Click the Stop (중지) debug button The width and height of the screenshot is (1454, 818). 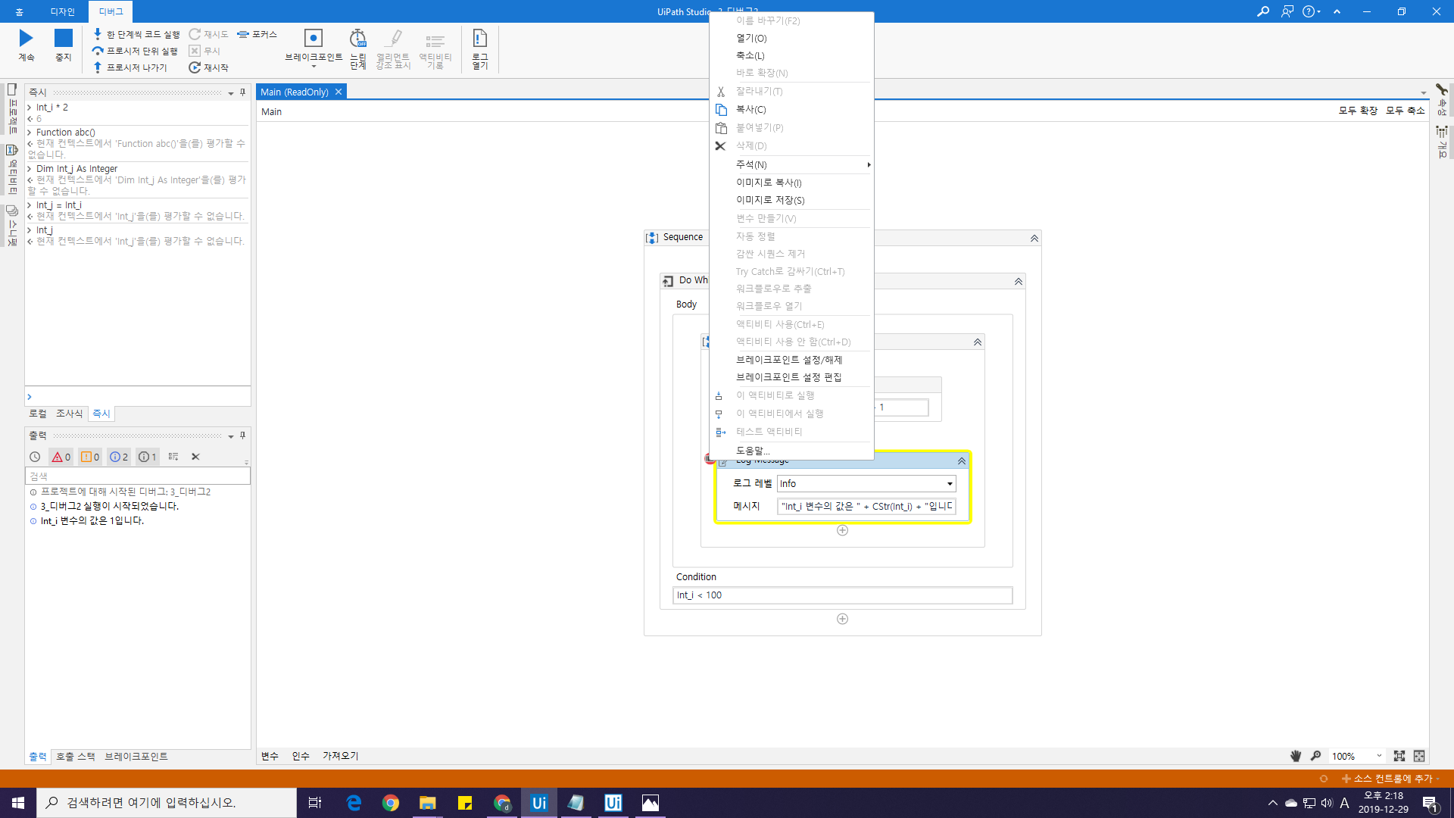coord(64,45)
